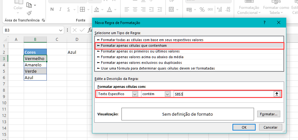Open Área de Transferência dialog launcher
Screen dimensions: 298x140
tap(43, 20)
